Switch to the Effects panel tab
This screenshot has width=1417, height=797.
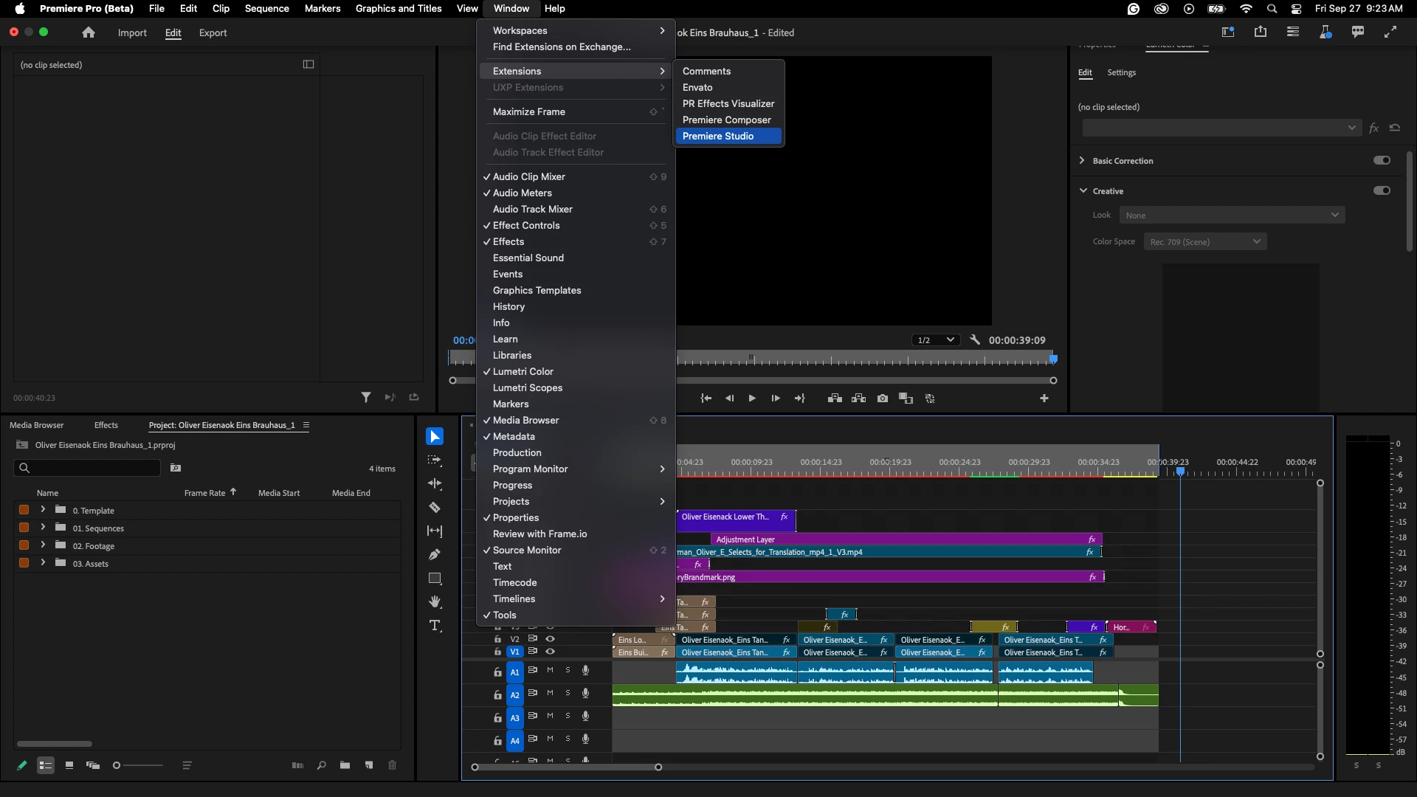coord(106,425)
